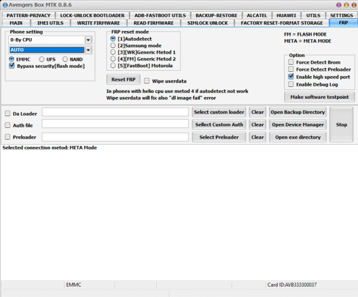Click Card ID:AVB333300037 in status bar
Image resolution: width=358 pixels, height=297 pixels.
click(x=292, y=285)
